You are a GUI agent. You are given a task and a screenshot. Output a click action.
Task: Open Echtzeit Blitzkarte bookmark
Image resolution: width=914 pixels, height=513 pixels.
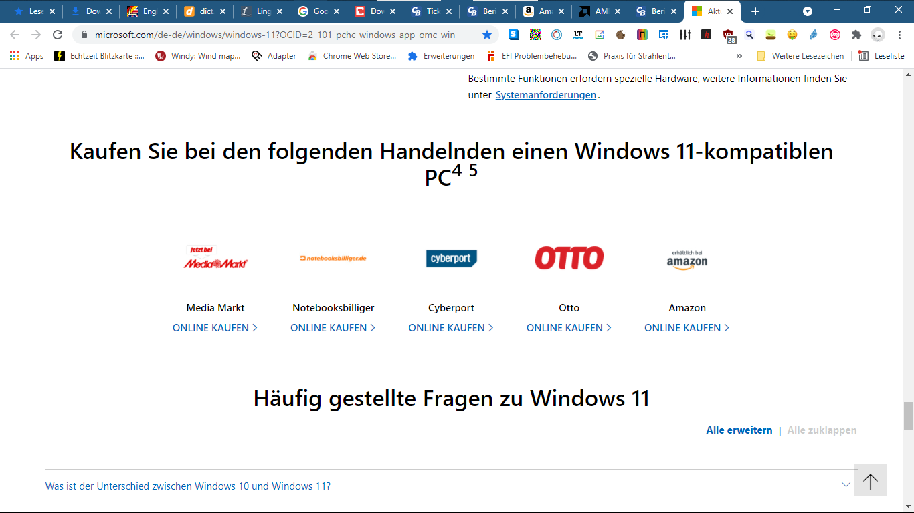click(x=99, y=56)
